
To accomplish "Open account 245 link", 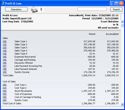I will [x=4, y=94].
